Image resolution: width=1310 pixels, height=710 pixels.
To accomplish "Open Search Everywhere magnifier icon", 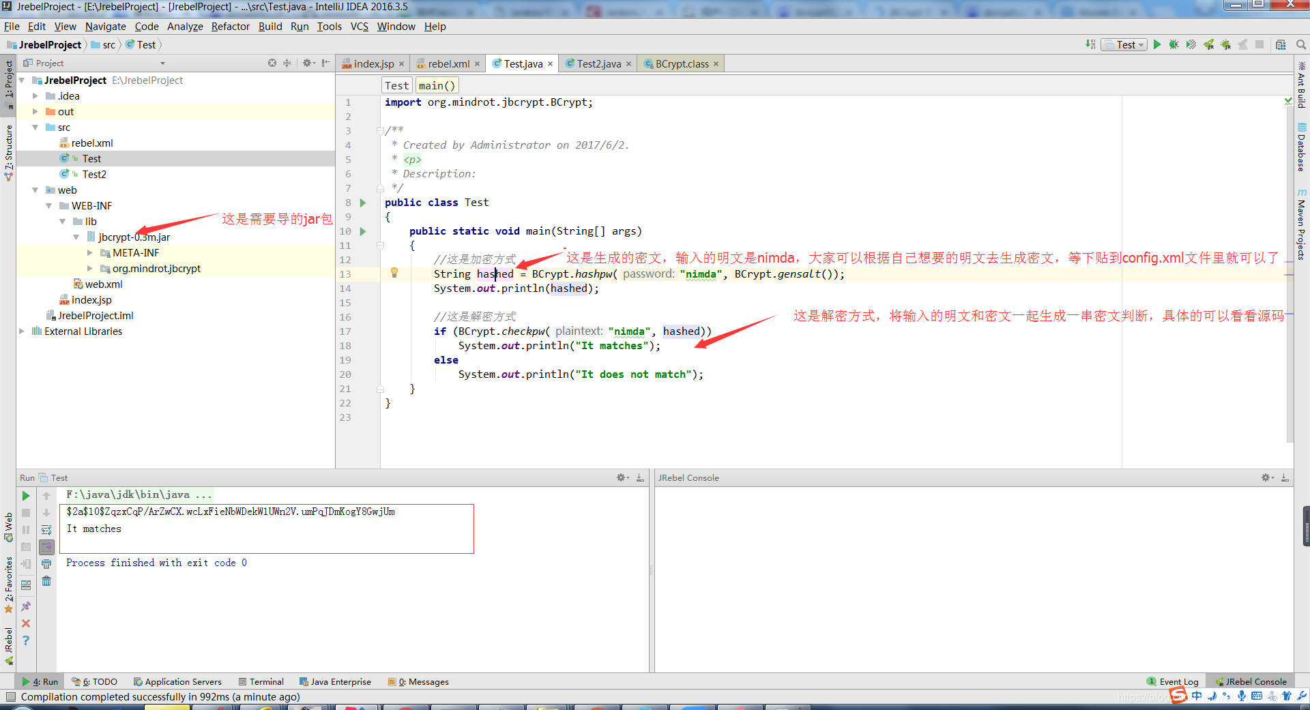I will point(1301,45).
